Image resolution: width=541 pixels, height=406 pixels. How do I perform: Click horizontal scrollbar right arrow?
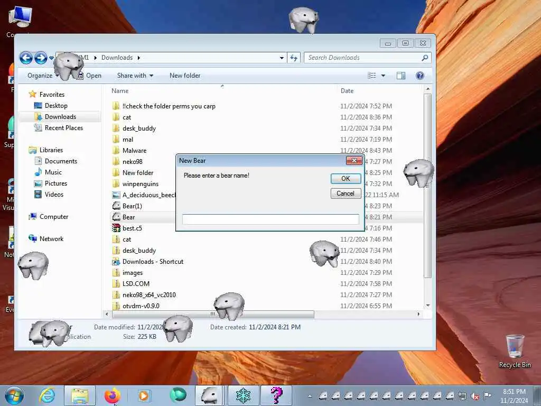418,314
